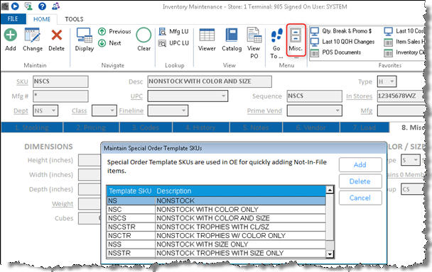Screen dimensions: 432x272
Task: Expand the Prime Vend dropdown
Action: click(337, 110)
